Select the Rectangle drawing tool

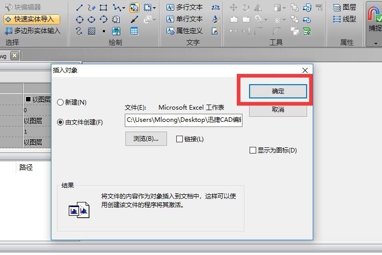[x=103, y=8]
